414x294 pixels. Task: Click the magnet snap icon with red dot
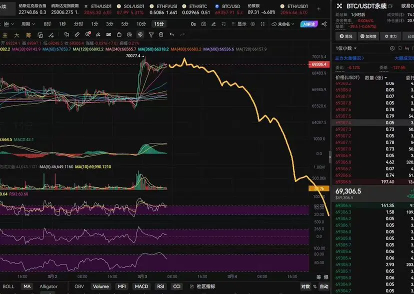[88, 34]
